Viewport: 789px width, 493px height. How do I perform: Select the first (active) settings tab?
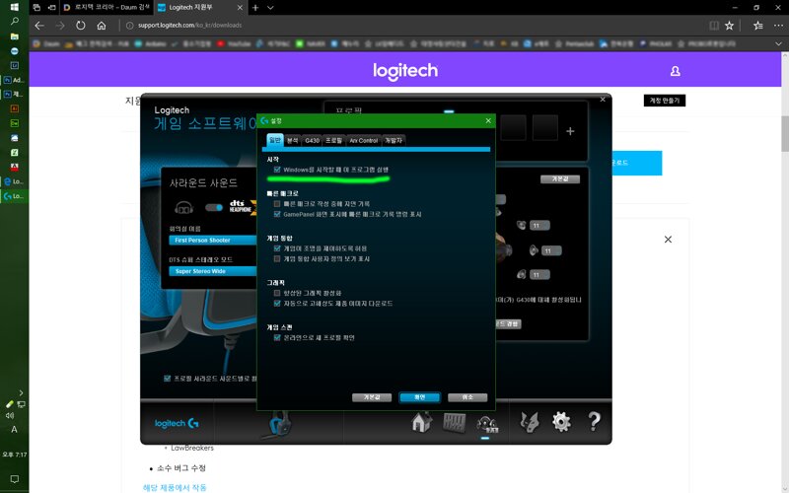click(275, 140)
